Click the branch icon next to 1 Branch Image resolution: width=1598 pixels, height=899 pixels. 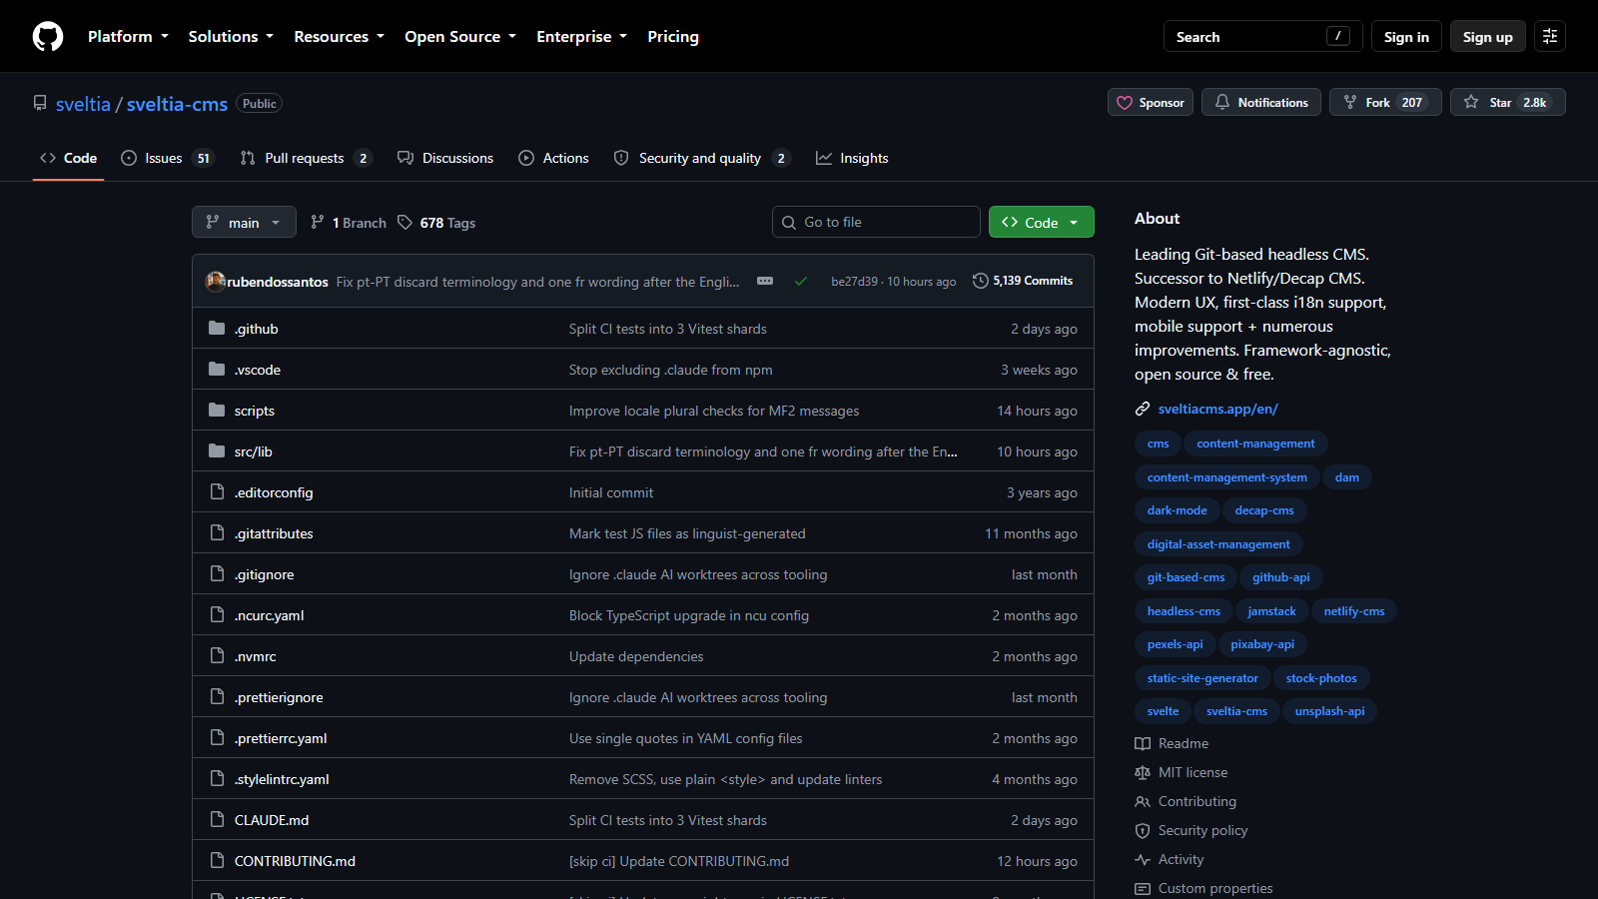pyautogui.click(x=318, y=222)
